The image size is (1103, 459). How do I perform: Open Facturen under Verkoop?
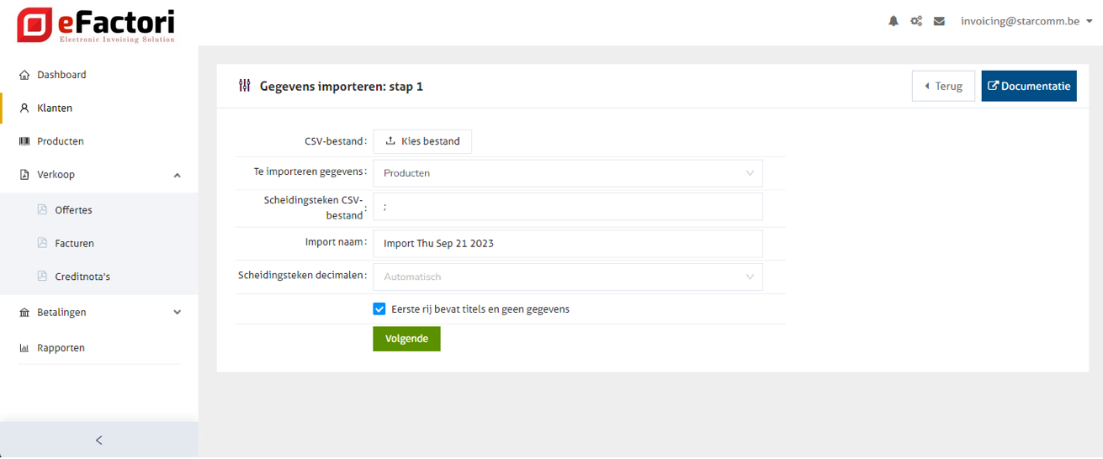click(74, 243)
